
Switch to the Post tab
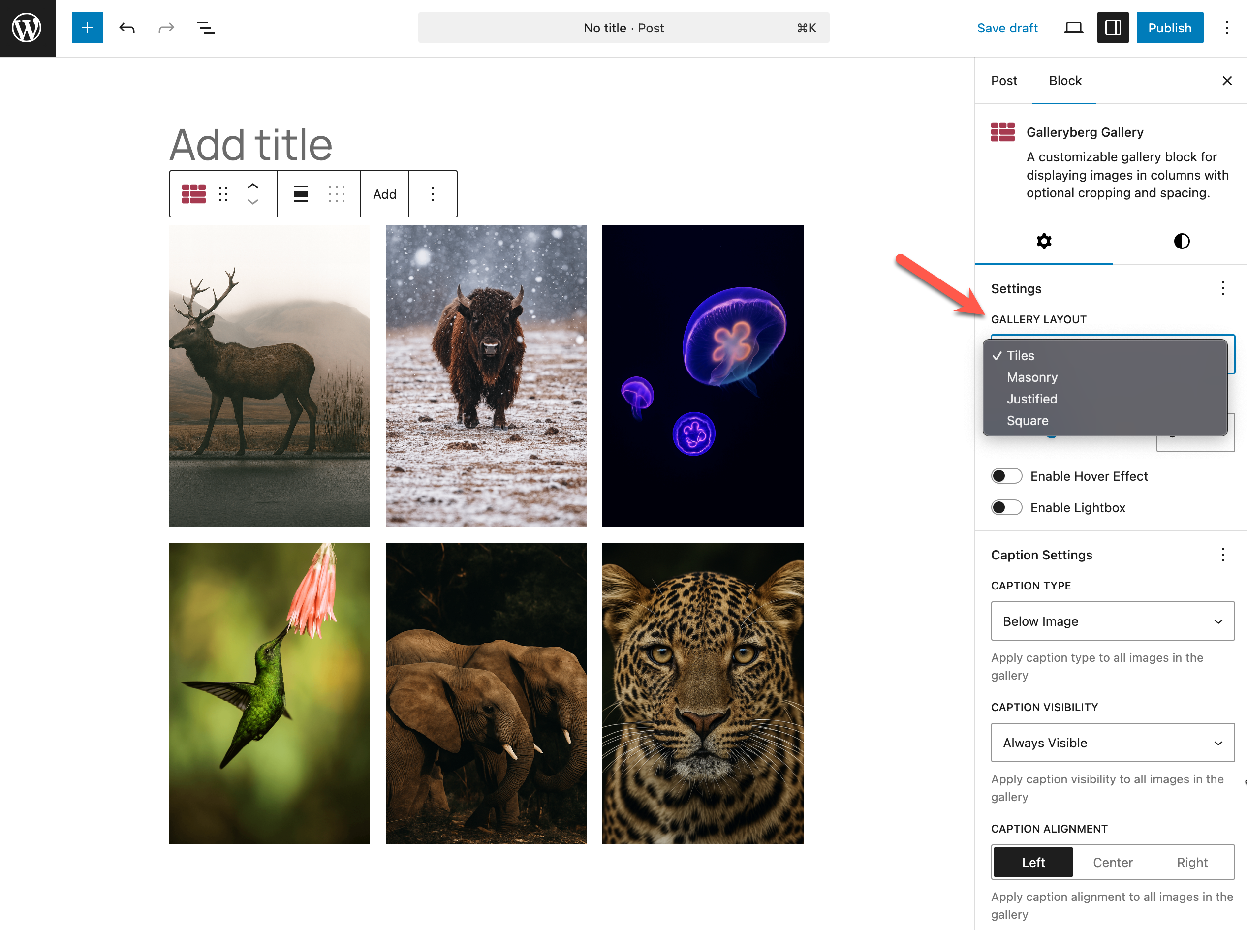tap(1004, 81)
